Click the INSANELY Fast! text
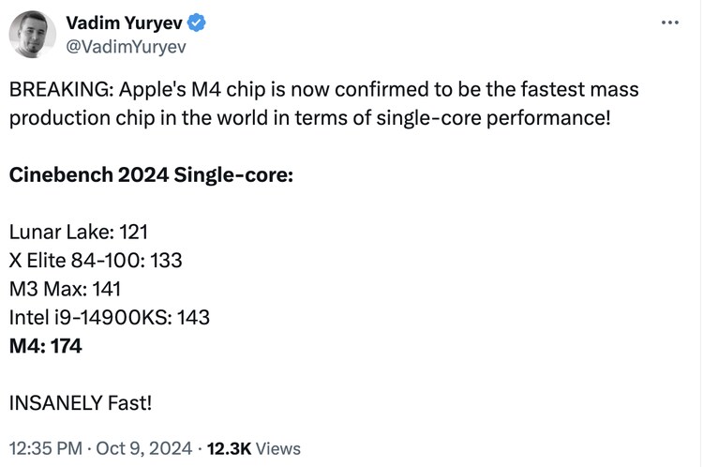 (x=80, y=402)
